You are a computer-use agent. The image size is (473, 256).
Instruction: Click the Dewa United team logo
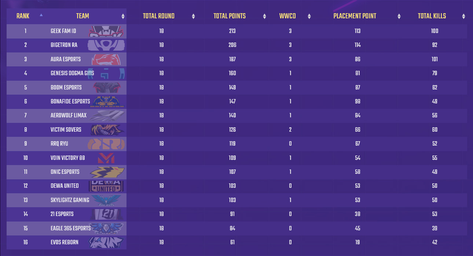(106, 186)
